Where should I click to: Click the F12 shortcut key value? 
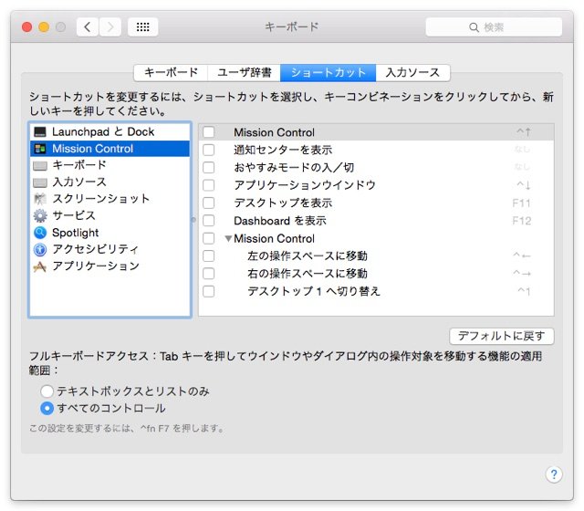(x=521, y=221)
